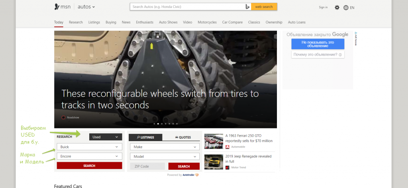Click the Autotrader logo
This screenshot has height=188, width=408.
point(191,175)
